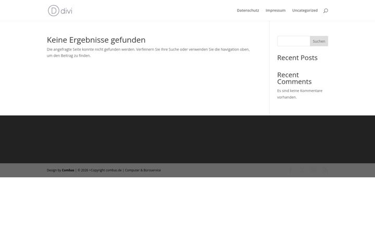Open the header search magnifier icon
This screenshot has height=234, width=375.
326,10
